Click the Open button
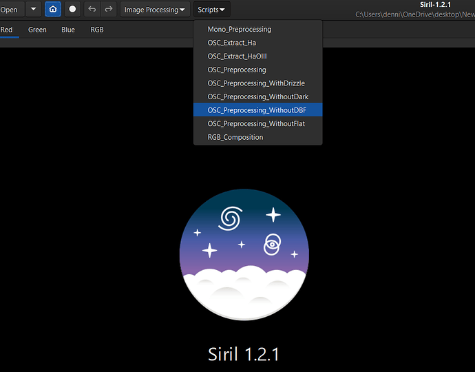Viewport: 475px width, 372px height. coord(11,10)
